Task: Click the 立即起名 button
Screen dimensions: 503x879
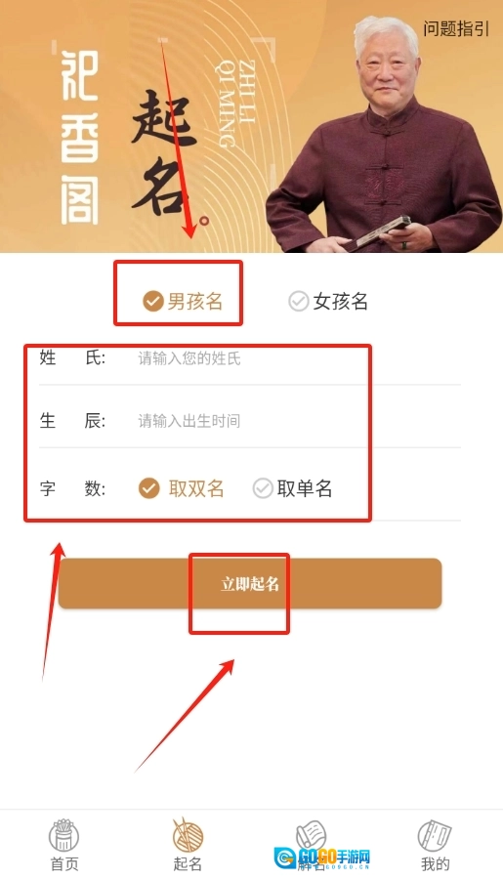Action: coord(250,584)
